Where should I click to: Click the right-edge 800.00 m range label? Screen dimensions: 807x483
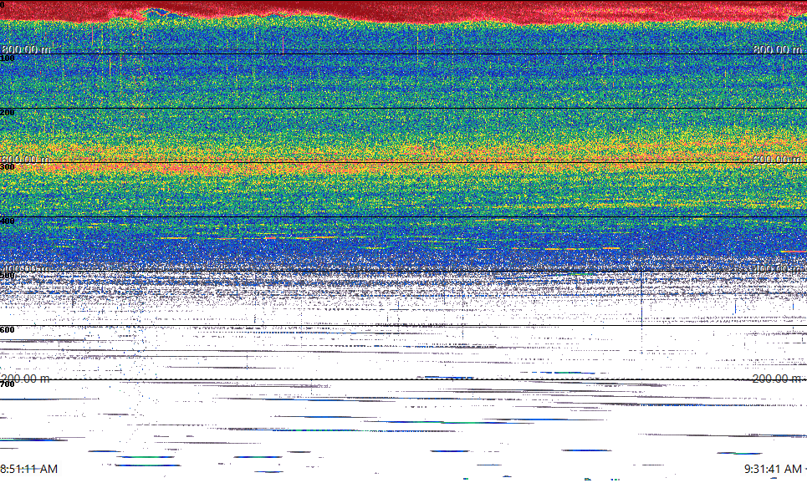pyautogui.click(x=778, y=48)
